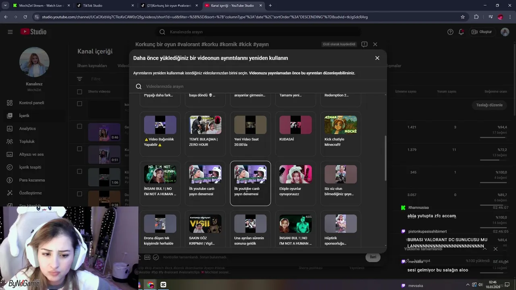
Task: Open a new browser tab
Action: click(x=270, y=6)
